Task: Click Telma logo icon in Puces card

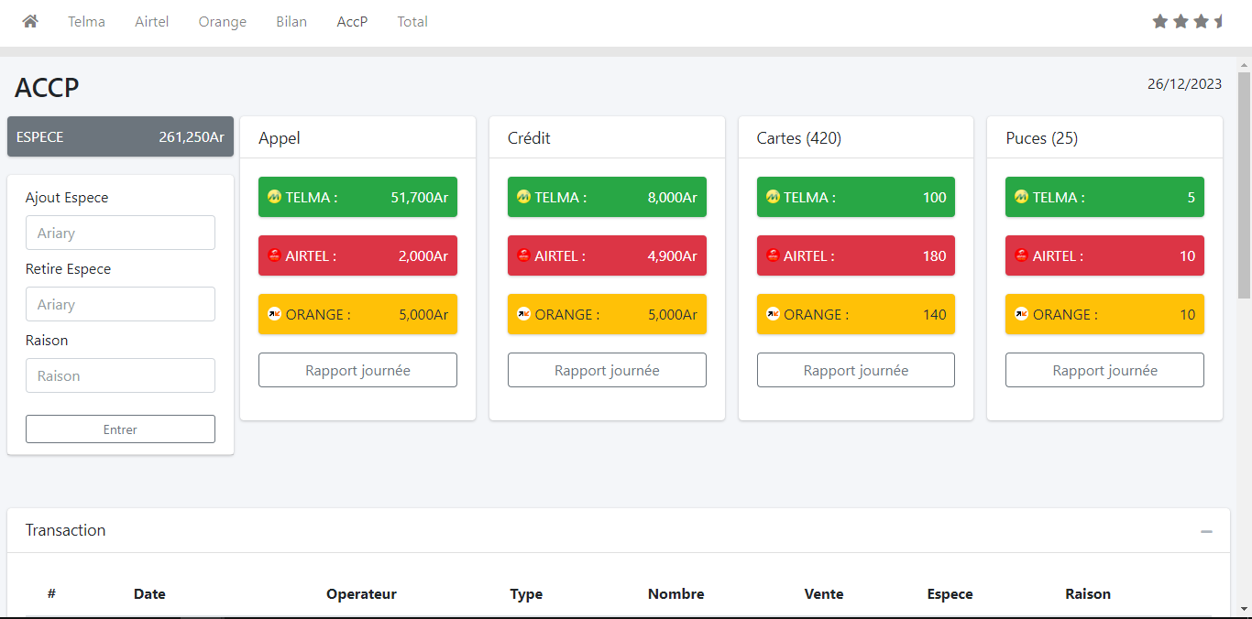Action: coord(1021,197)
